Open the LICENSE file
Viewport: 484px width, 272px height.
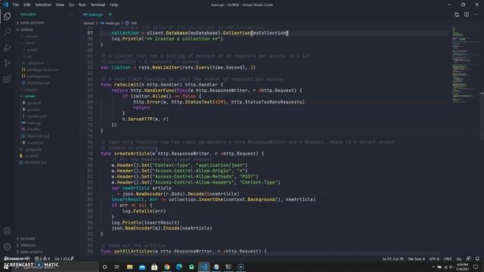pos(32,156)
